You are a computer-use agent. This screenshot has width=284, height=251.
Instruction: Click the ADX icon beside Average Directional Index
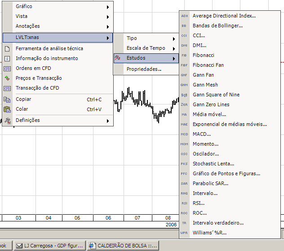185,16
